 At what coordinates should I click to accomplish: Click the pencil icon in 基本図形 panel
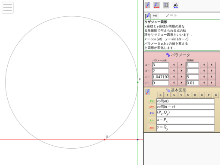(147, 92)
